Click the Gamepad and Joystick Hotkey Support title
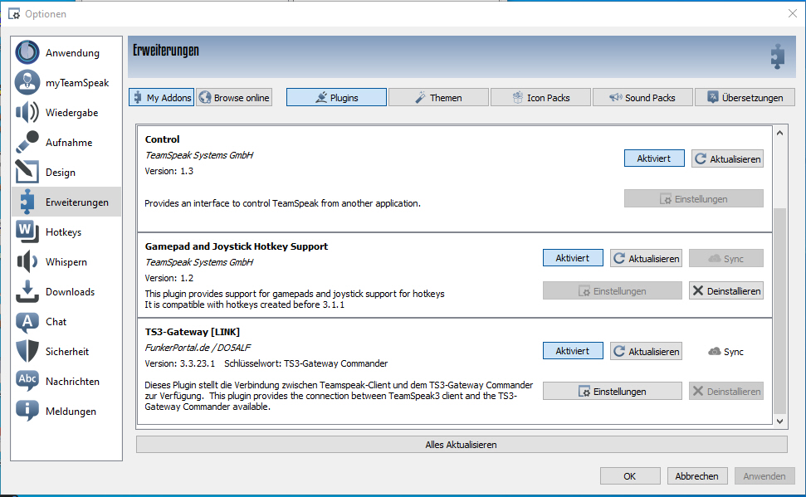Screen dimensions: 806x497 pyautogui.click(x=237, y=246)
